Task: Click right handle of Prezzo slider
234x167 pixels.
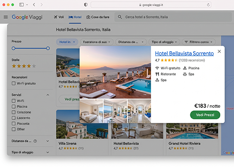Action: tap(48, 48)
